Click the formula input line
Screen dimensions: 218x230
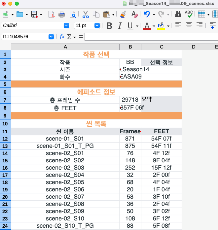[151, 37]
